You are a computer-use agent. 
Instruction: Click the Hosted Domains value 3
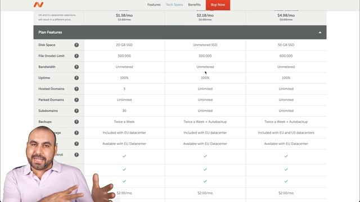pyautogui.click(x=124, y=89)
